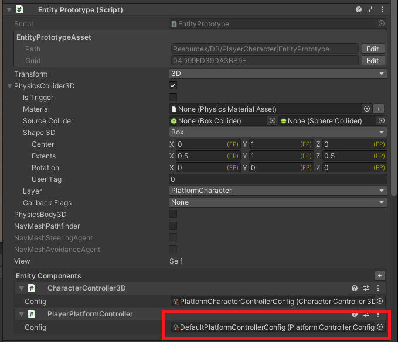The image size is (398, 342).
Task: Click the Source Collider label
Action: (x=48, y=121)
